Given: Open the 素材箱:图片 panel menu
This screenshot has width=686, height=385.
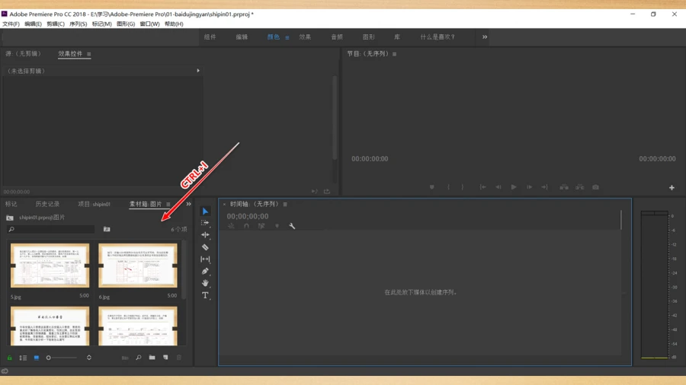Looking at the screenshot, I should (x=168, y=204).
